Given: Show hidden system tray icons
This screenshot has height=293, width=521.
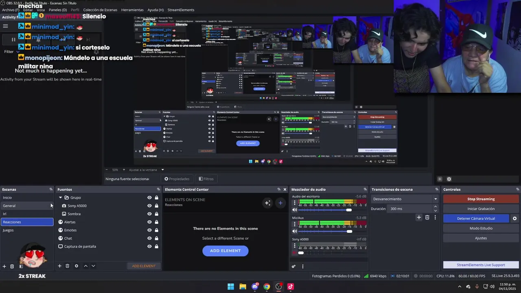Looking at the screenshot, I should 460,286.
